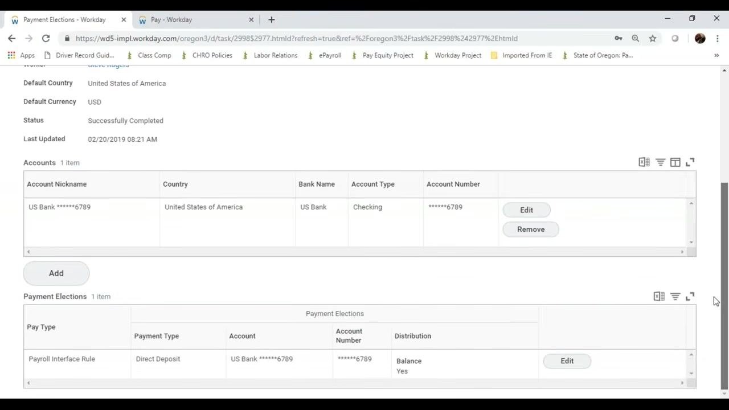Add a new bank account
The height and width of the screenshot is (410, 729).
[x=56, y=273]
